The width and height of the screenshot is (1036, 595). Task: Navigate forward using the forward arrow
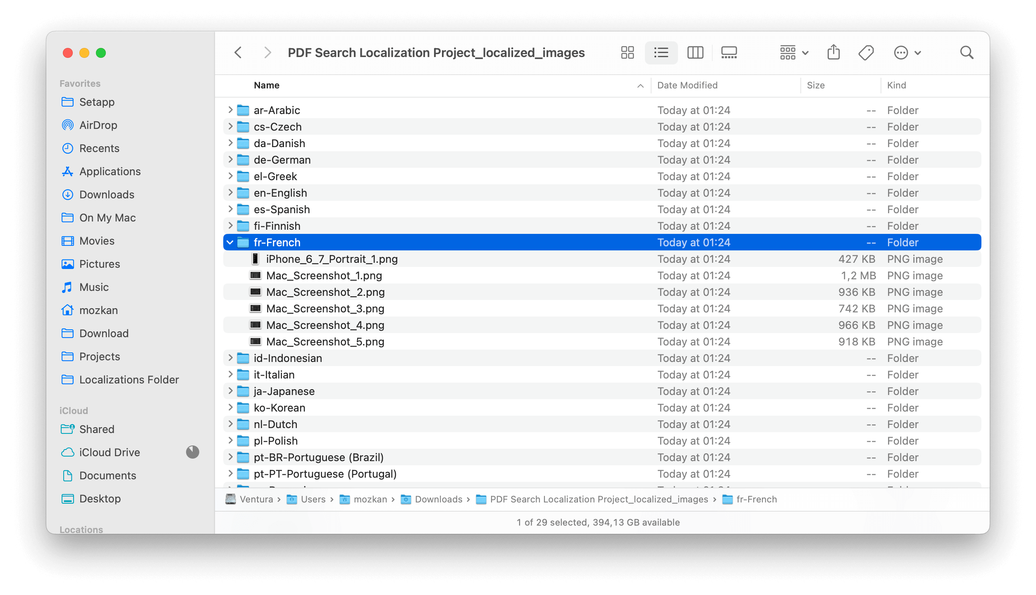pos(267,52)
